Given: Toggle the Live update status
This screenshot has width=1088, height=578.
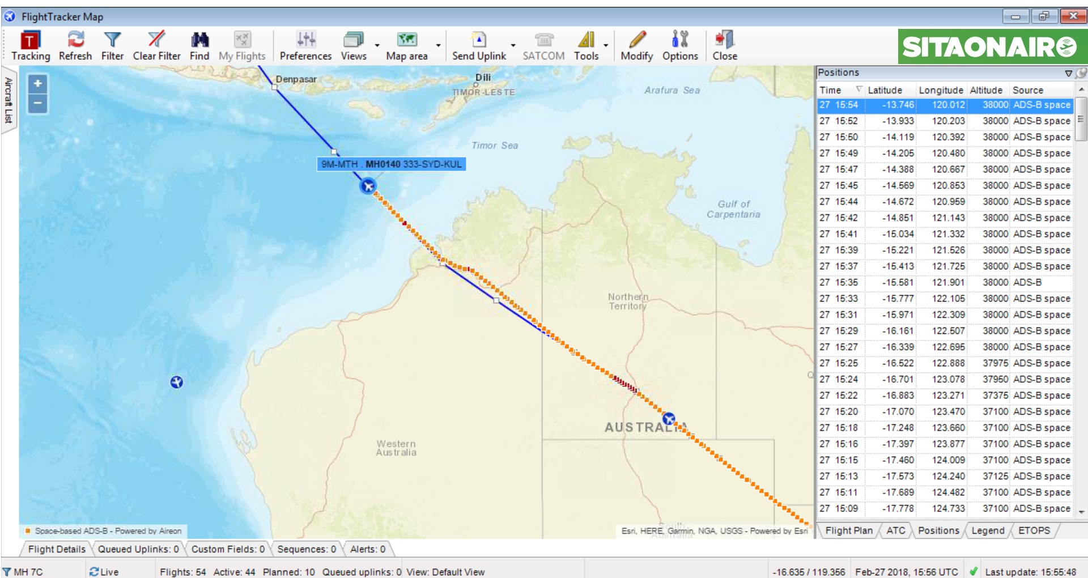Looking at the screenshot, I should coord(104,572).
